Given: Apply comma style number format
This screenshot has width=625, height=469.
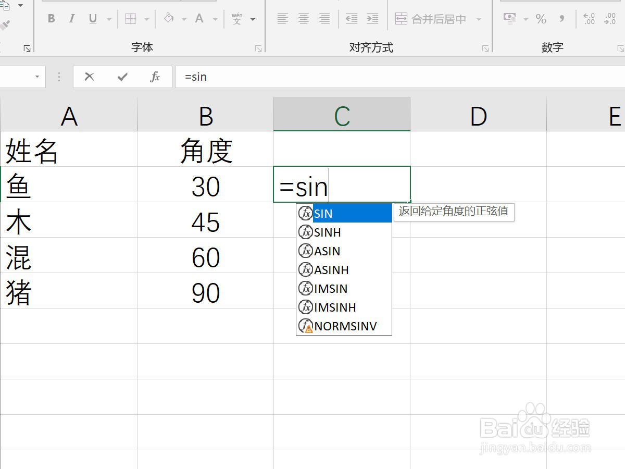Looking at the screenshot, I should coord(561,19).
